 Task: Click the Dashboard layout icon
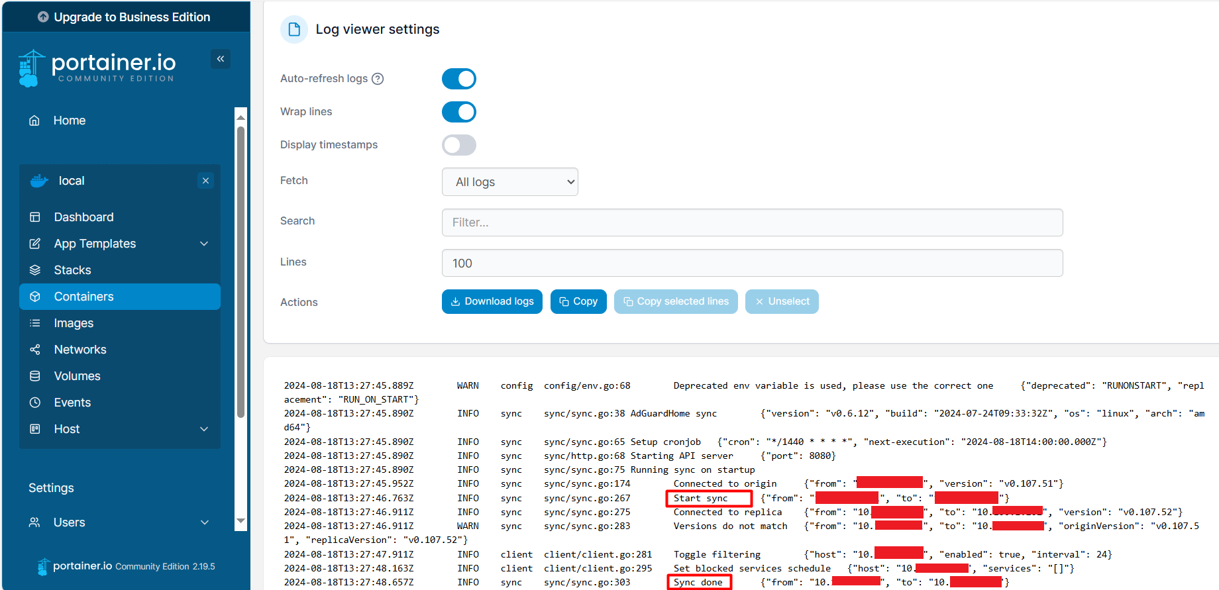(x=35, y=217)
